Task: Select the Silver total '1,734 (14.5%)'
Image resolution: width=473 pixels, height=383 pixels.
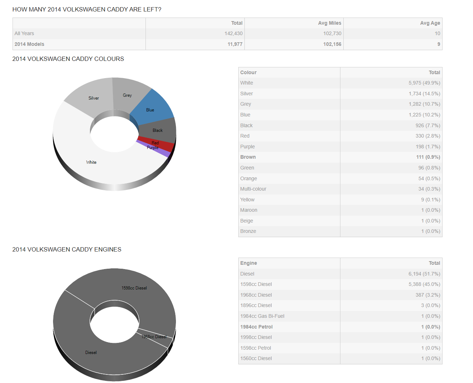Action: [x=424, y=94]
